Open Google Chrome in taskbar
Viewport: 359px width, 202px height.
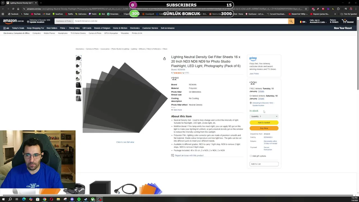pyautogui.click(x=44, y=199)
